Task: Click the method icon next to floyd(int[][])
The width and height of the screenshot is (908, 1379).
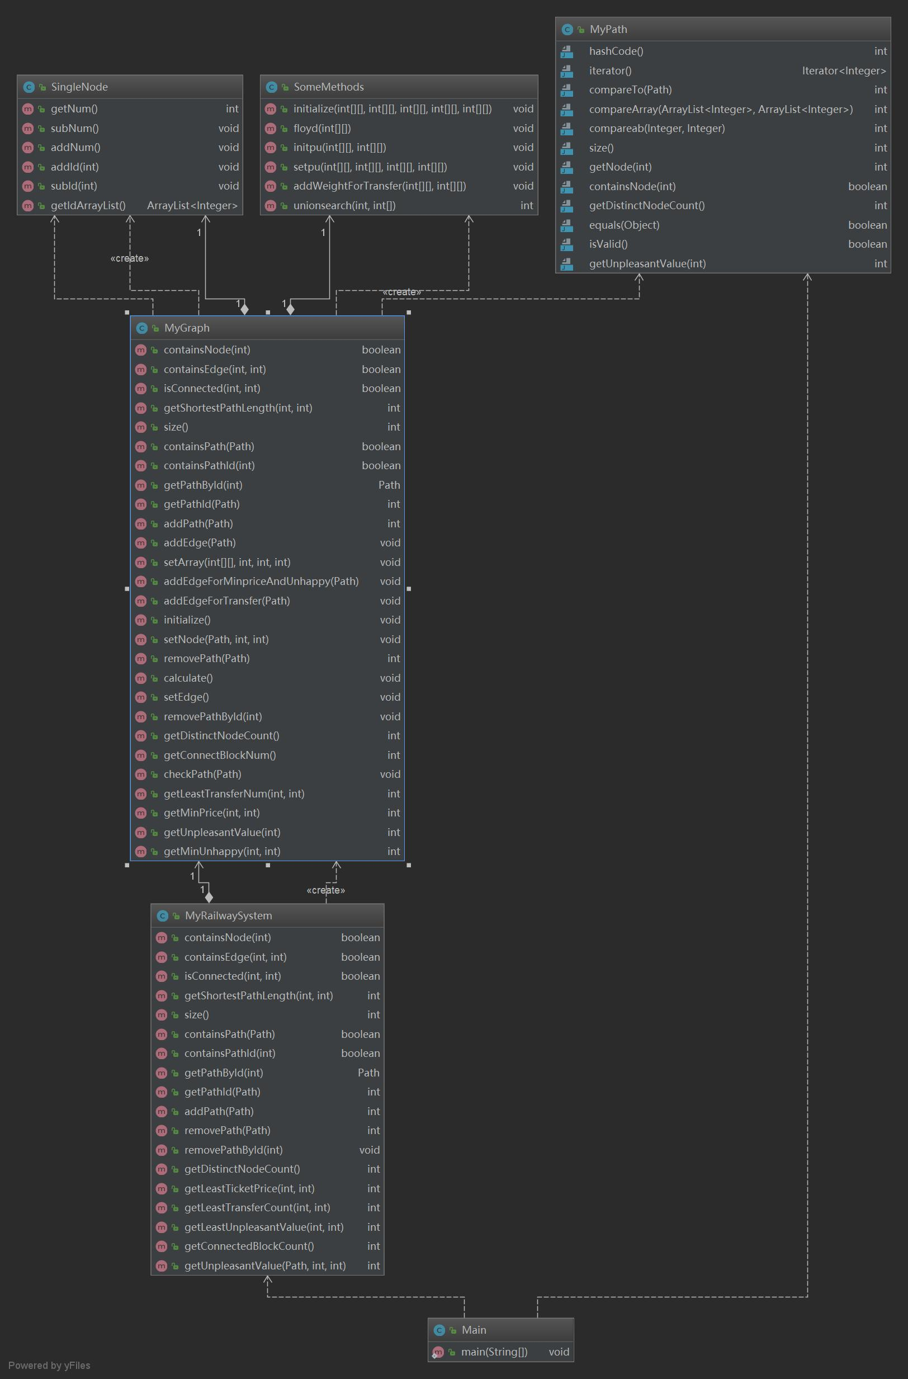Action: 270,129
